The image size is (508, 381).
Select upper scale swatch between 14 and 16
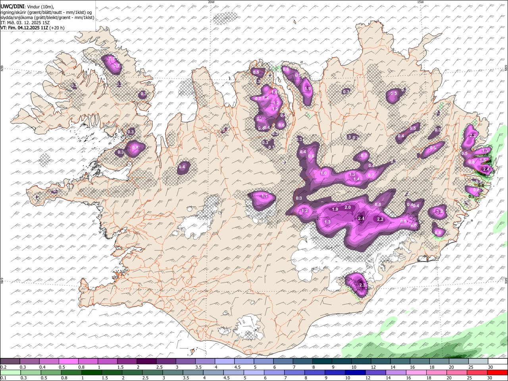tap(400, 361)
